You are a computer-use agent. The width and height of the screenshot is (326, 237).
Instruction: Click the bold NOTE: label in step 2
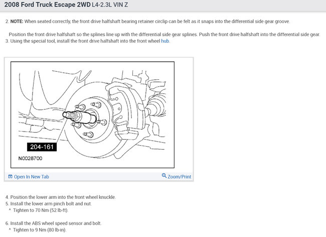(17, 22)
